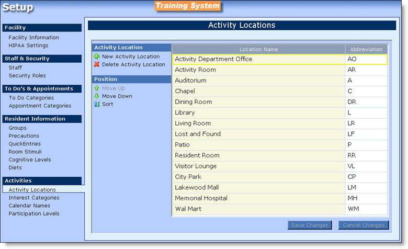Click the Location Name column header
408x249 pixels.
coord(258,50)
